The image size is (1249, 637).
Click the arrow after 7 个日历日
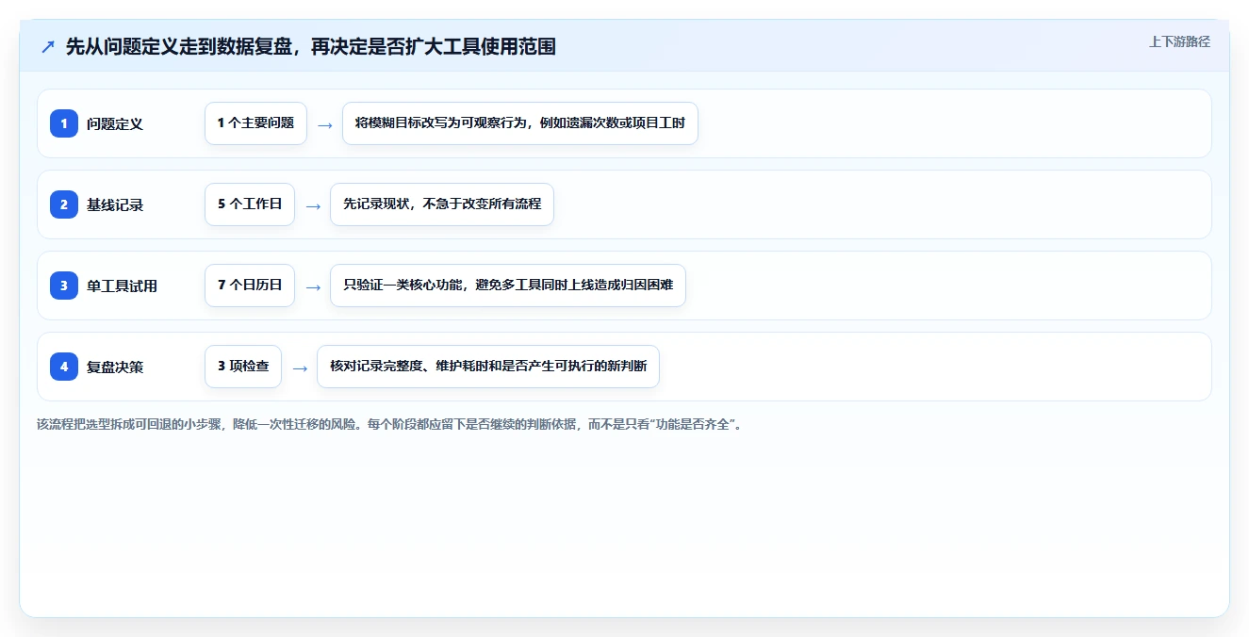[313, 286]
